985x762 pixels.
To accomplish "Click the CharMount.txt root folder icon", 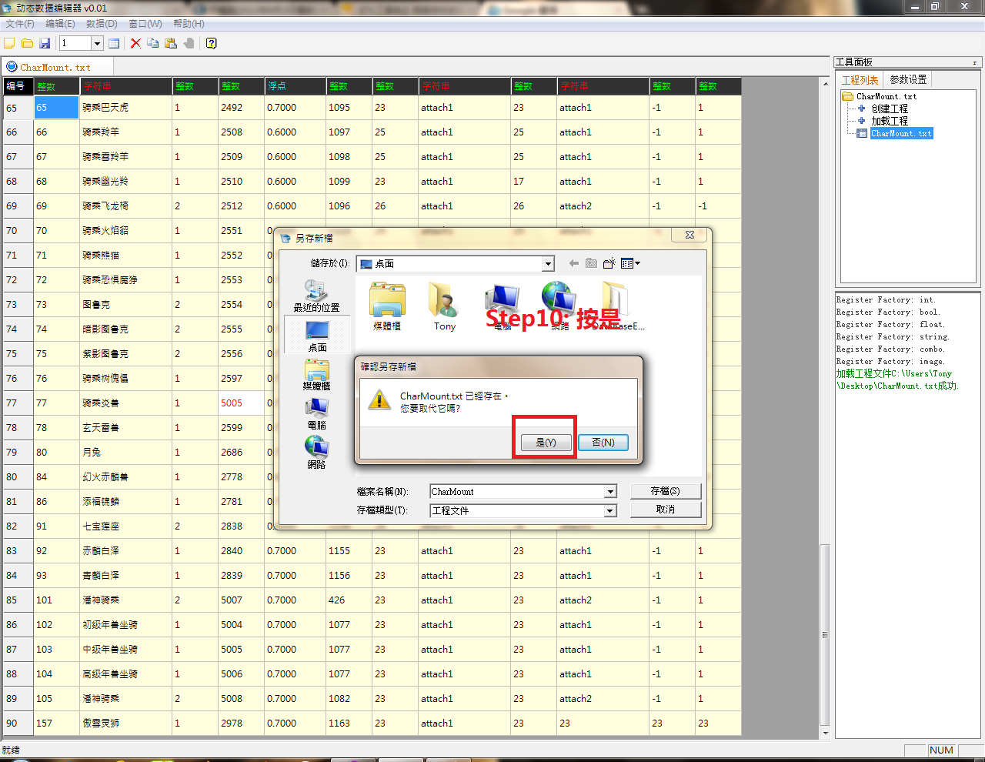I will click(x=848, y=96).
